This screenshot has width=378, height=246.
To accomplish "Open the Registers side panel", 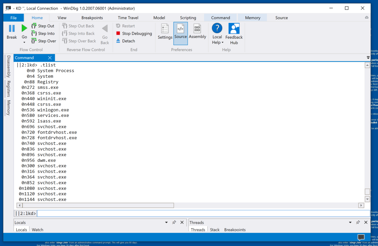I will point(9,88).
